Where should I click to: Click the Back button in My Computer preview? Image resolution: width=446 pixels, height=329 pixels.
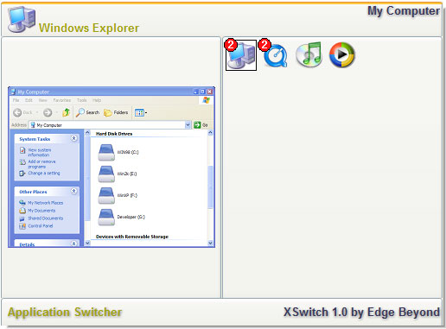[x=23, y=112]
